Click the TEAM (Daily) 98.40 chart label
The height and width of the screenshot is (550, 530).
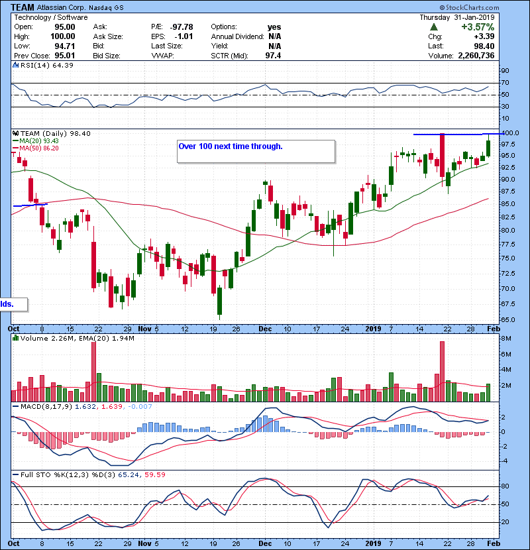pyautogui.click(x=56, y=134)
